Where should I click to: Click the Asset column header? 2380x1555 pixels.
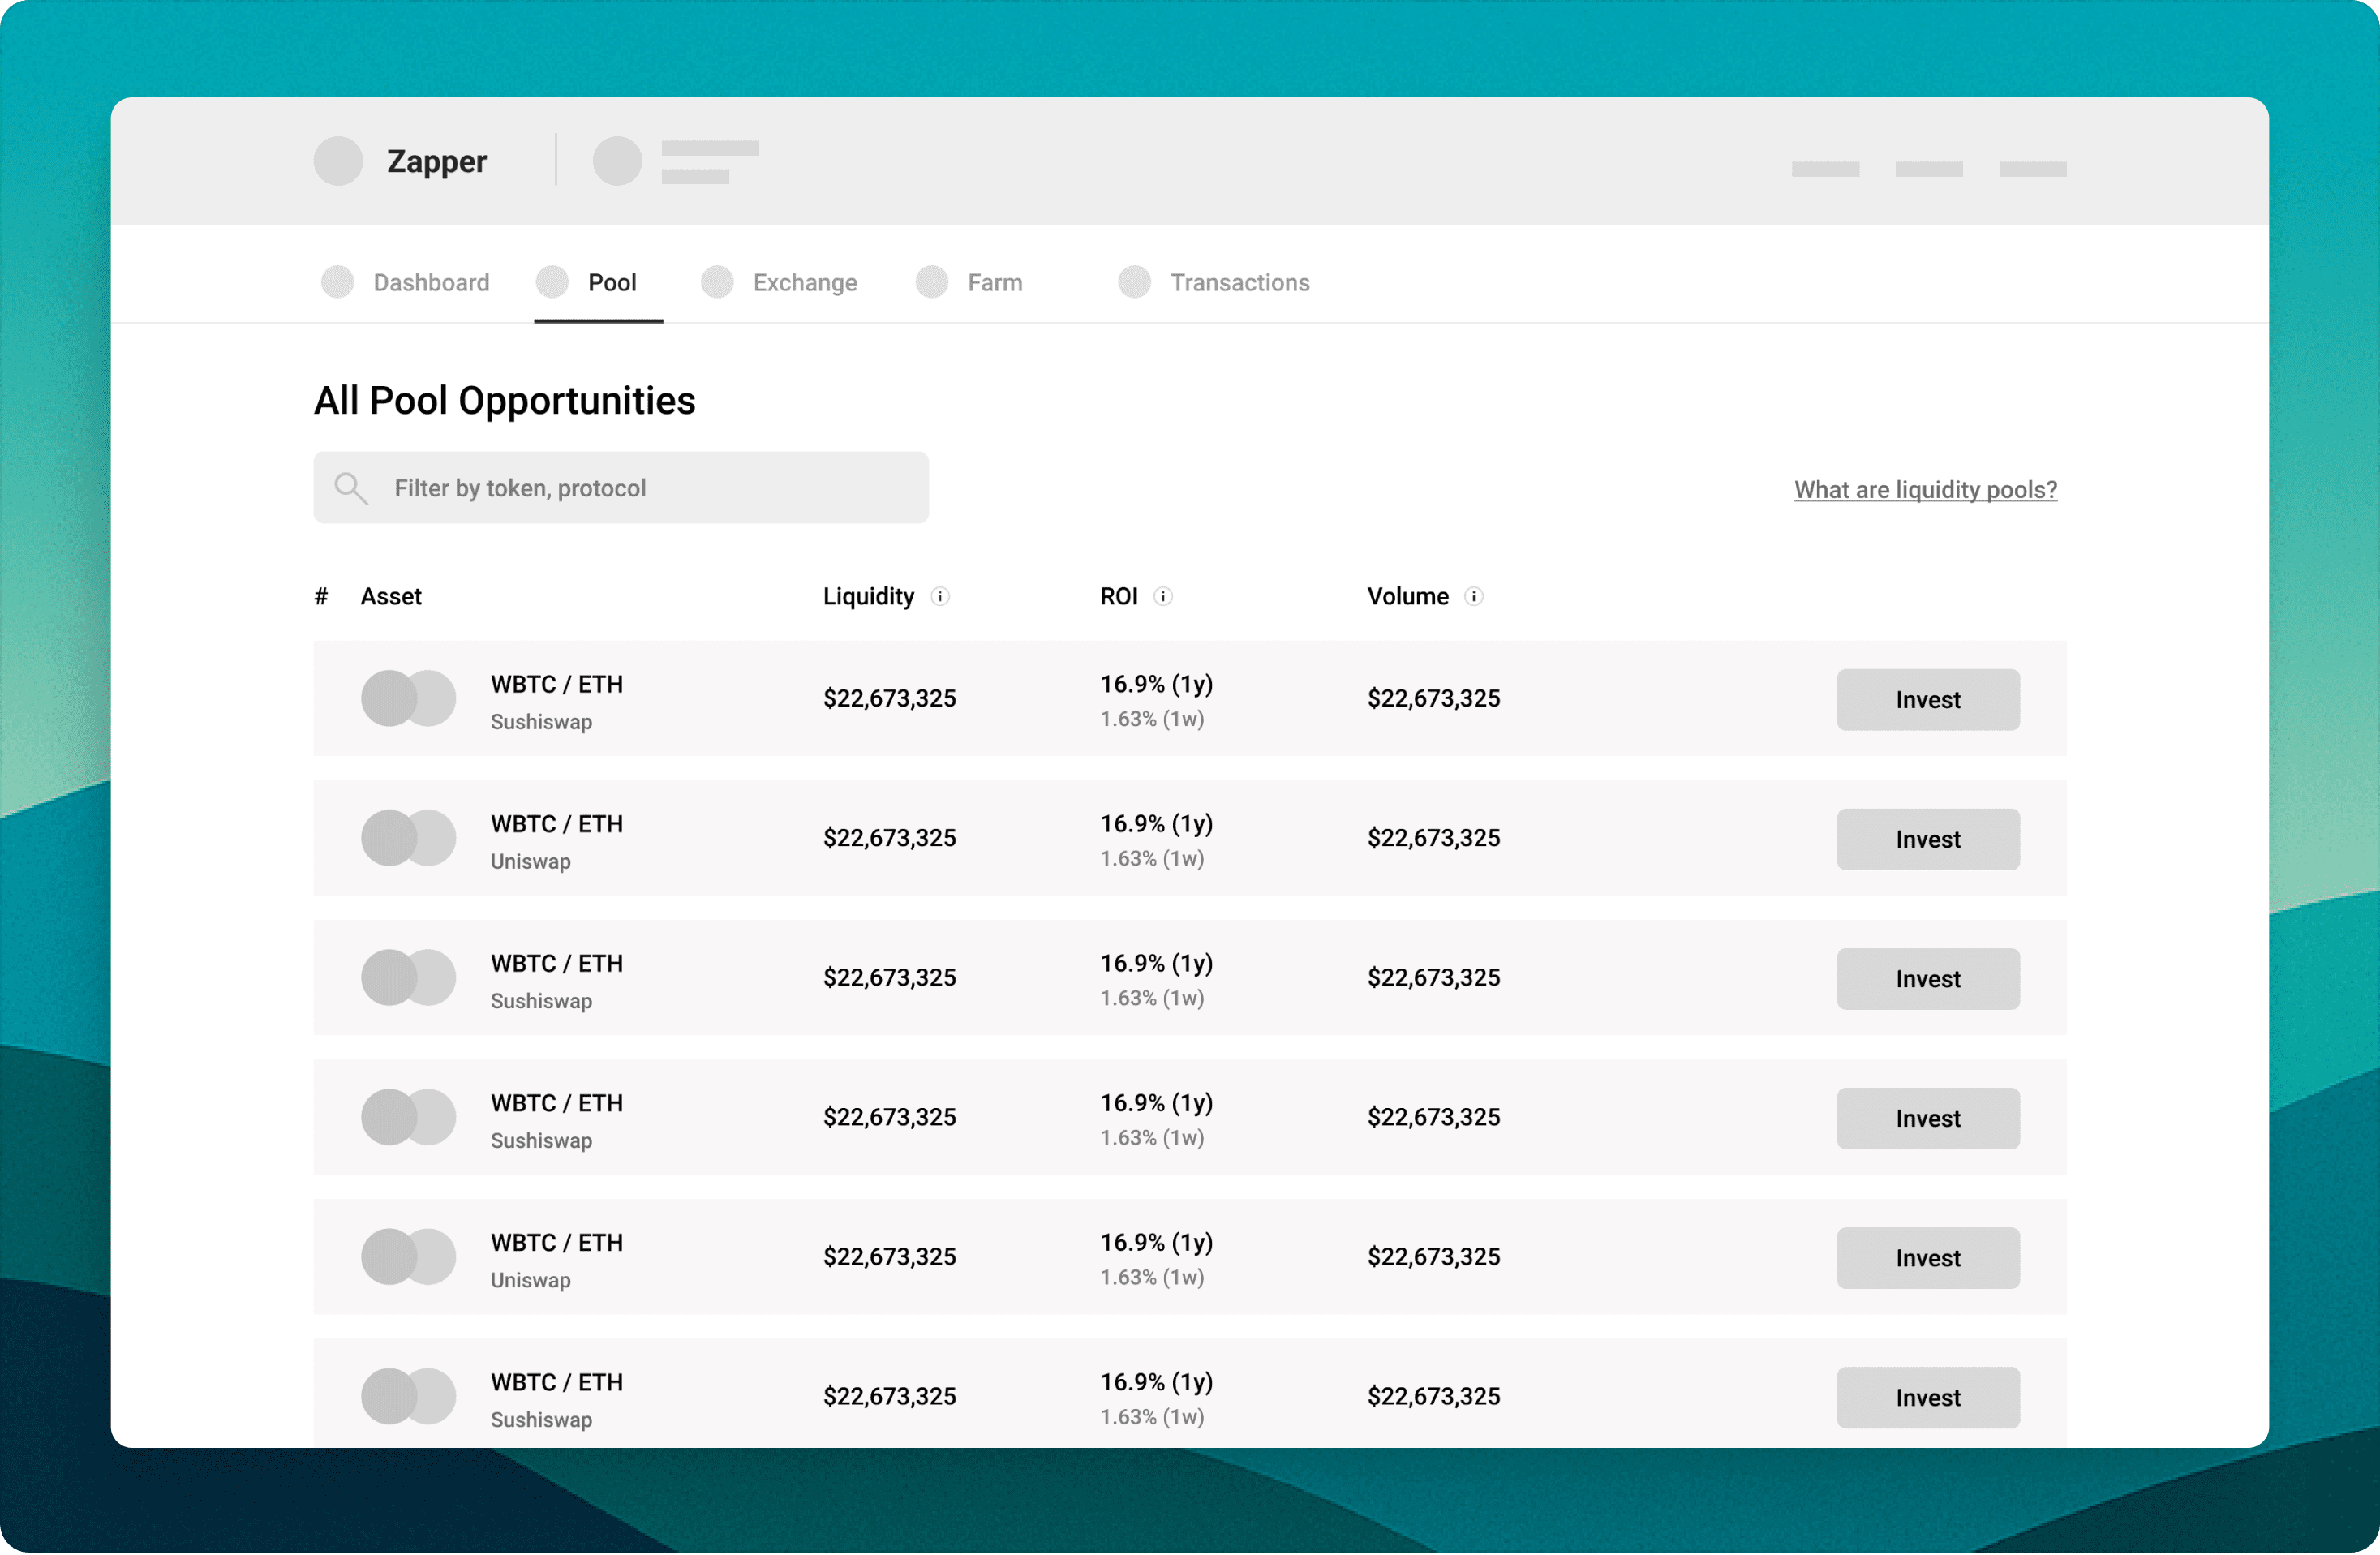391,596
